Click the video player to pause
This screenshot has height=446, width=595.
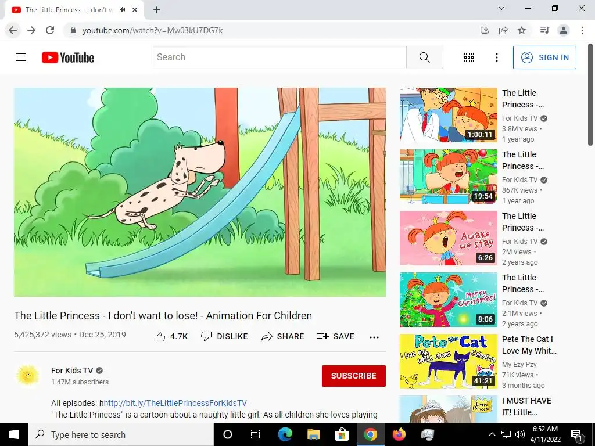click(x=200, y=192)
